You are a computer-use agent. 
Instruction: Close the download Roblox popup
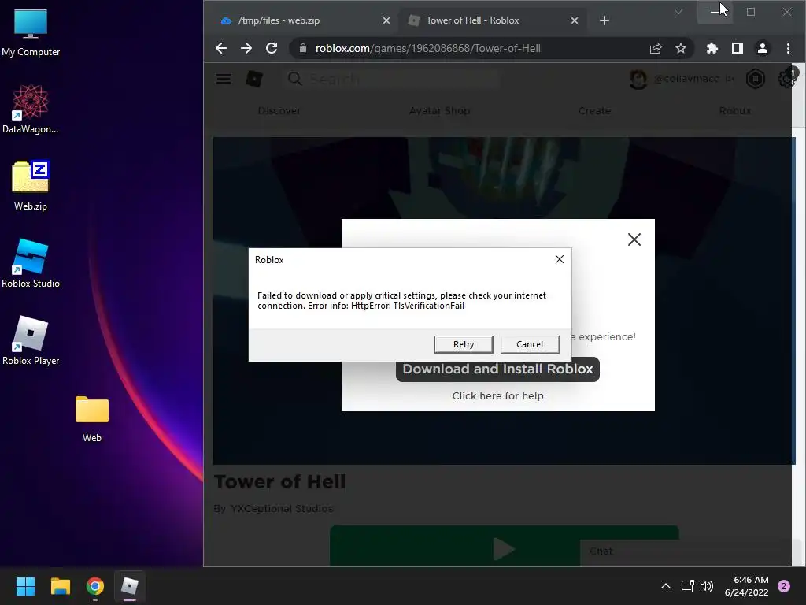[x=634, y=239]
